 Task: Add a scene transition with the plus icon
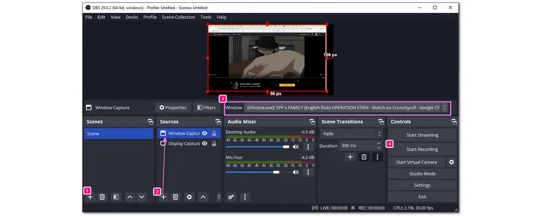pos(351,157)
